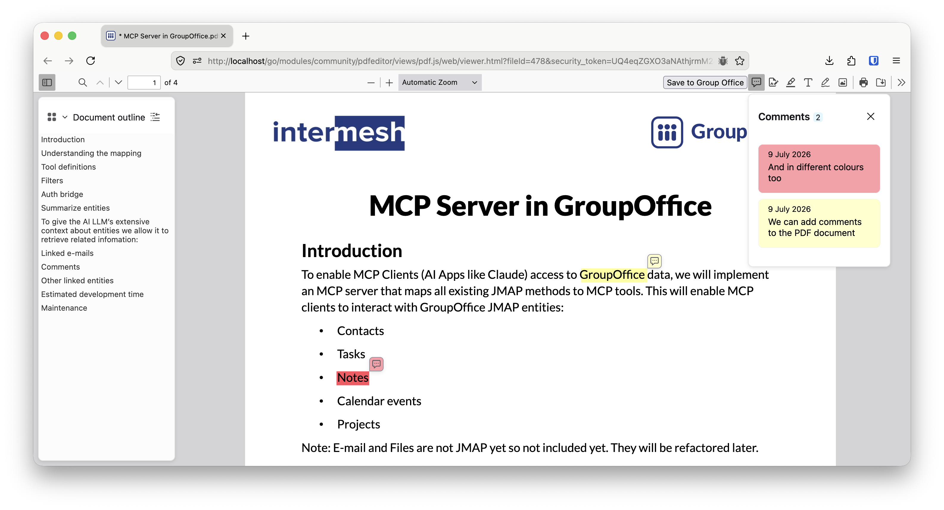Open the secondary tools chevron menu
This screenshot has width=944, height=510.
click(x=901, y=82)
